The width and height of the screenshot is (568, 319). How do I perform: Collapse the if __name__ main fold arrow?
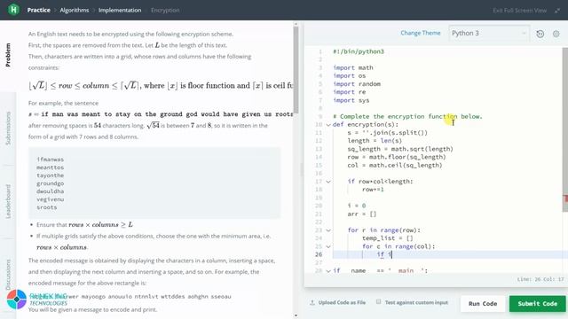(328, 270)
